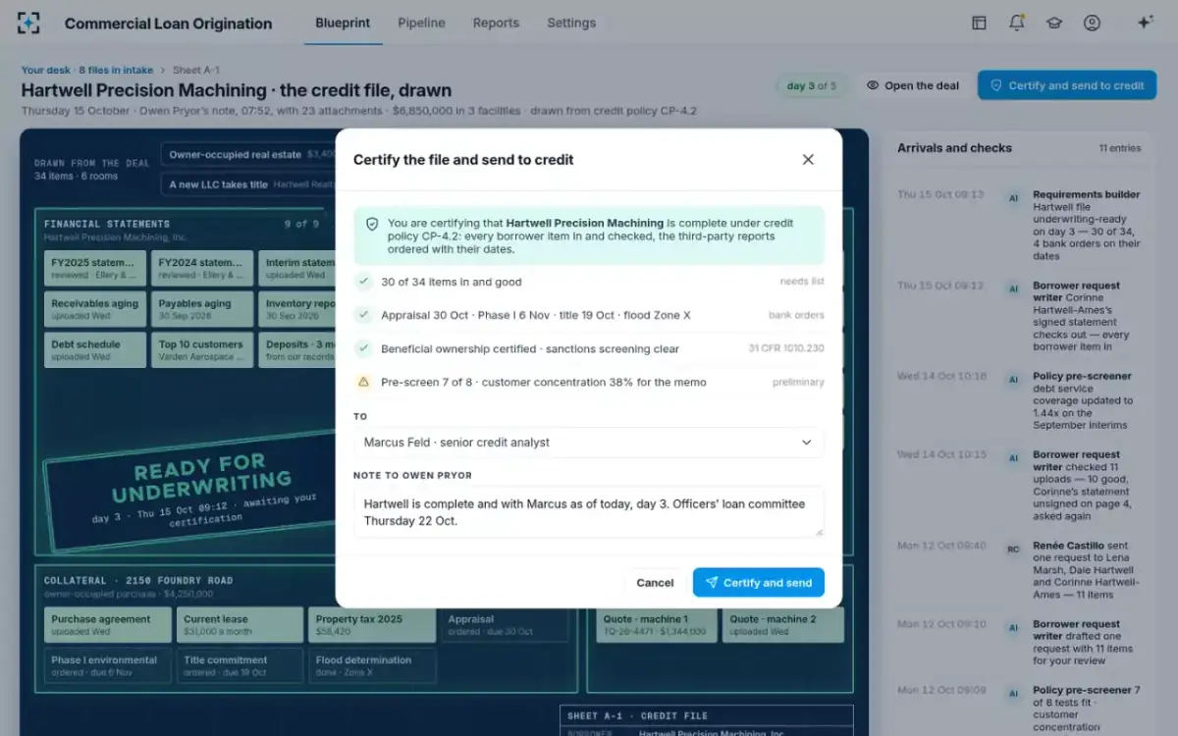Image resolution: width=1178 pixels, height=736 pixels.
Task: Click the Arrivals and checks heading
Action: click(x=954, y=148)
